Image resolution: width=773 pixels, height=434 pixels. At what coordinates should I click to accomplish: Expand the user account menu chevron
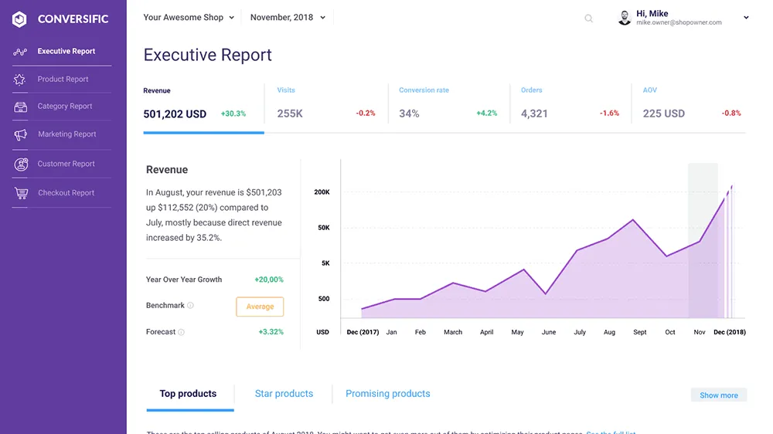(747, 18)
